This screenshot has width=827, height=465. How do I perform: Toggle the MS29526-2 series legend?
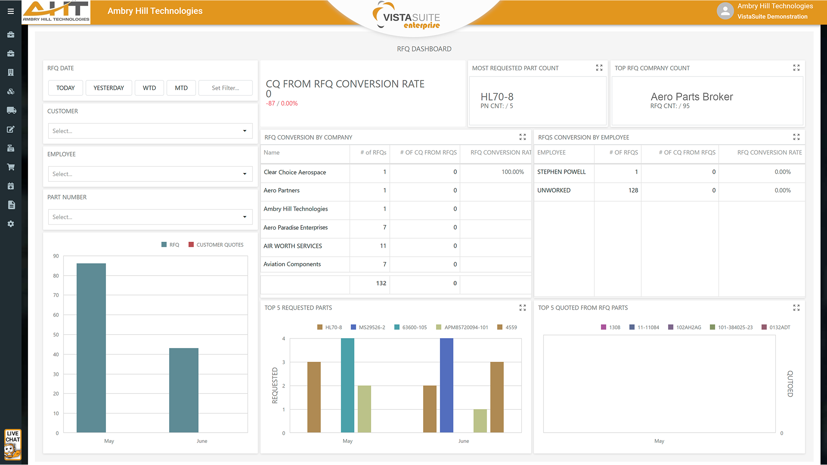[368, 327]
